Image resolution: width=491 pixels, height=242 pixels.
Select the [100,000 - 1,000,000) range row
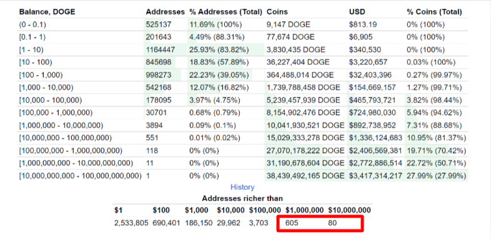point(243,113)
